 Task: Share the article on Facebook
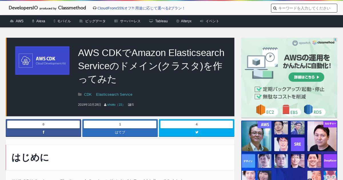[43, 132]
